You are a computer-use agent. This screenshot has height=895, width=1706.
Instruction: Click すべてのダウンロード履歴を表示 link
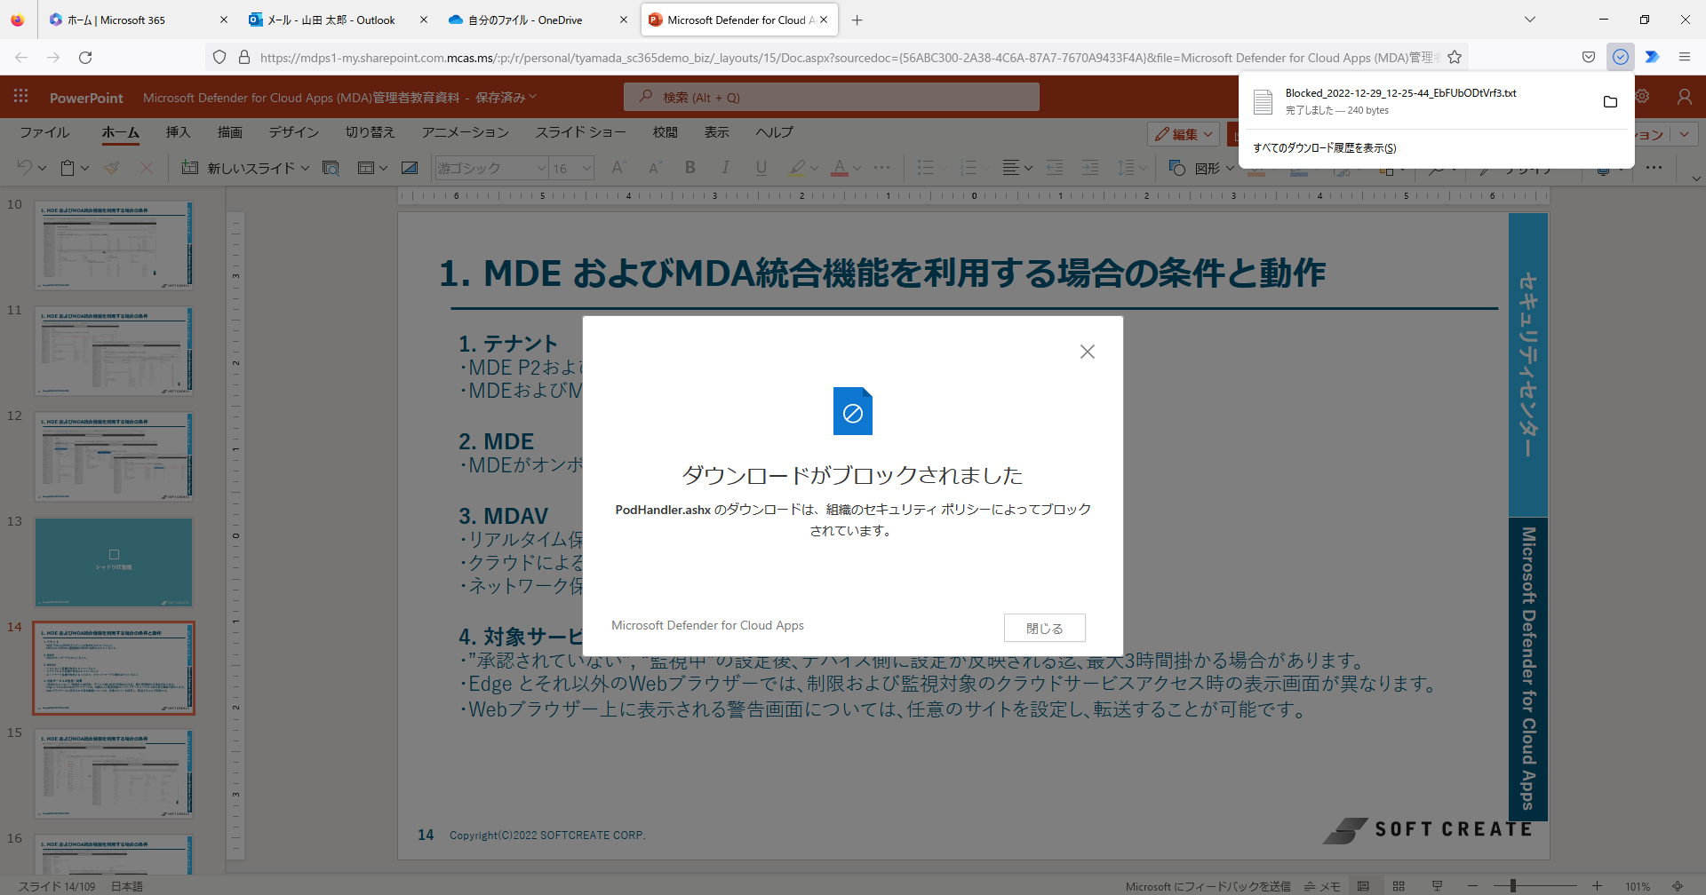[x=1325, y=148]
